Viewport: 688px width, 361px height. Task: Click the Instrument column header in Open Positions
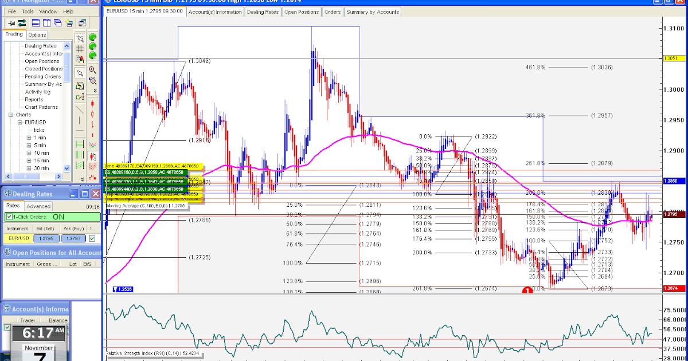pos(18,264)
